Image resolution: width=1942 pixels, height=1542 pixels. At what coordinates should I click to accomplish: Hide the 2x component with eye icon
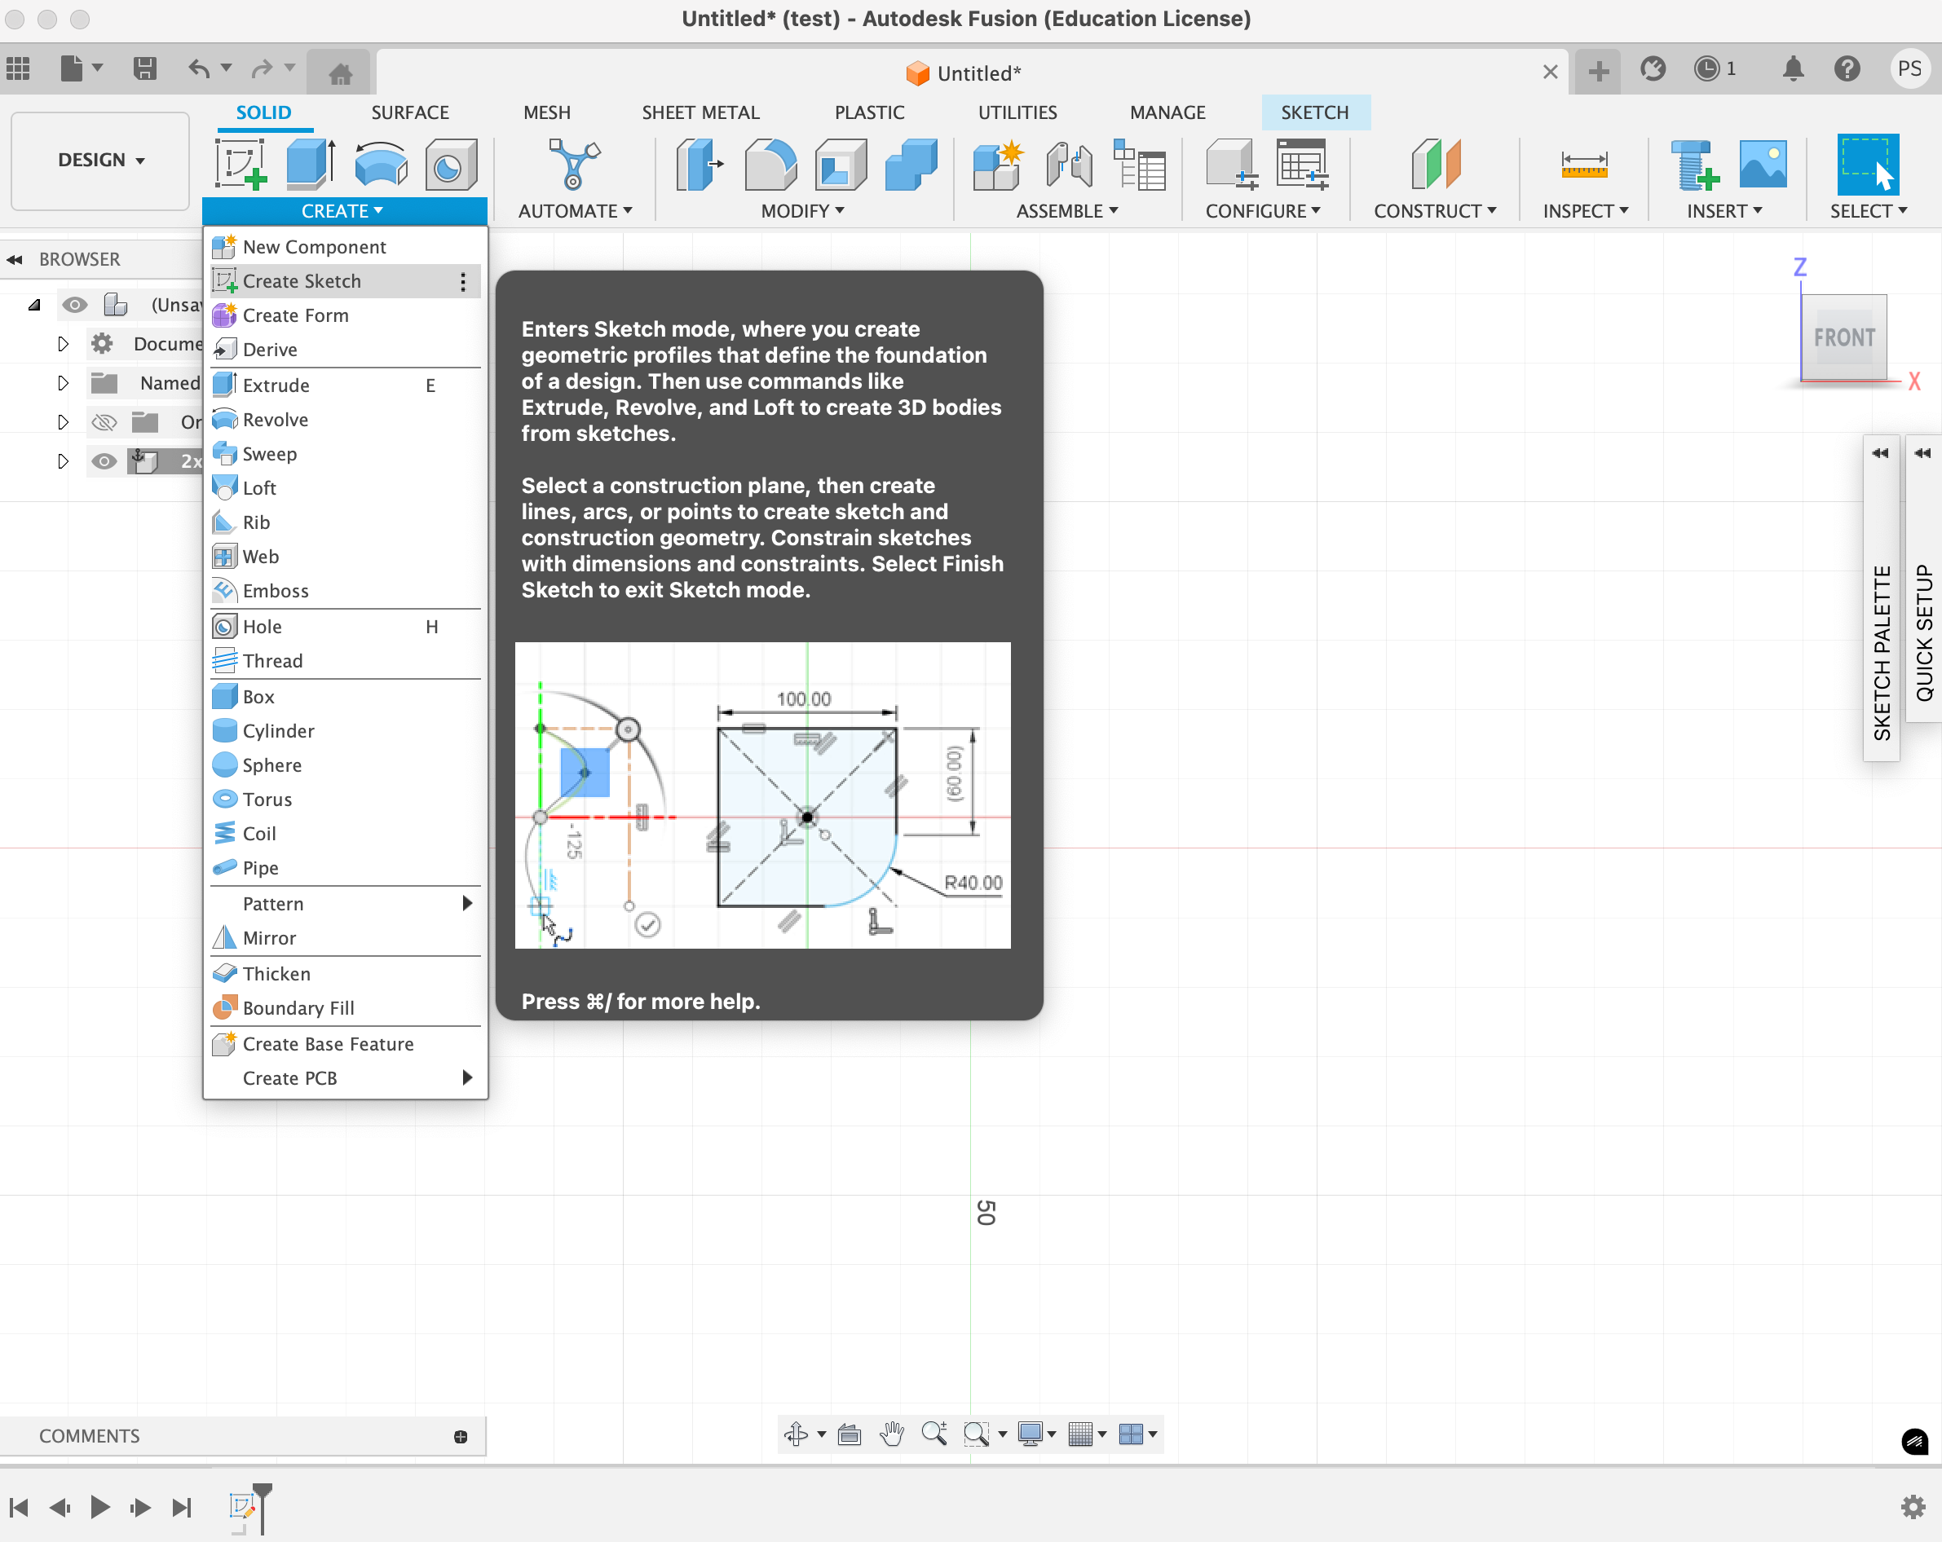click(x=104, y=461)
